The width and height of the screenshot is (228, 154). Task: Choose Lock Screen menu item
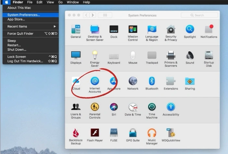tap(31, 57)
